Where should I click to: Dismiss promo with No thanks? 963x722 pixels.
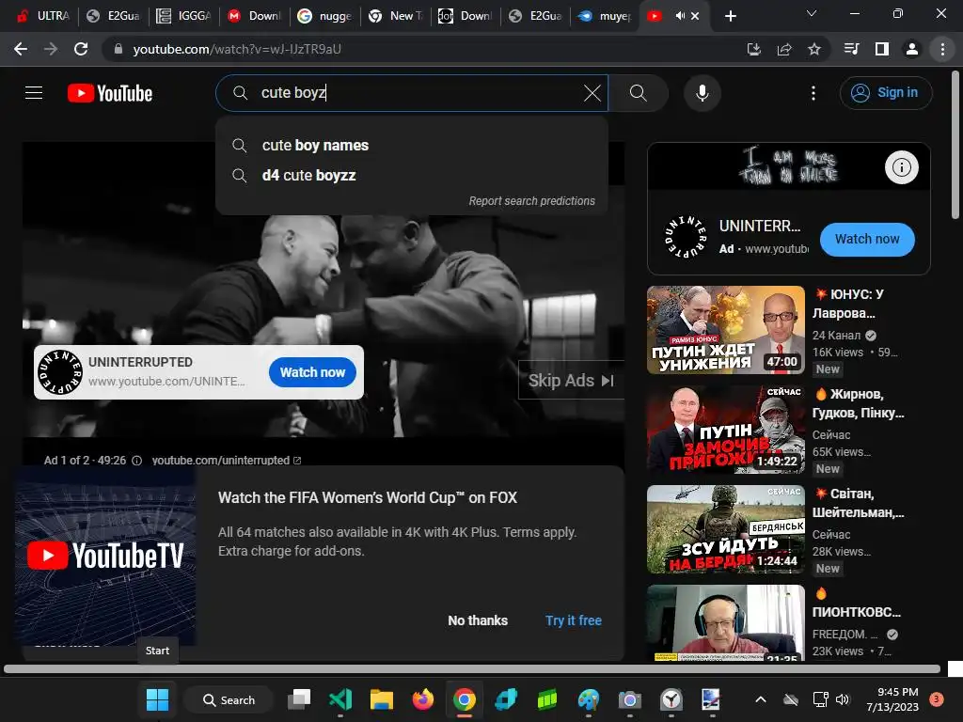pos(478,620)
